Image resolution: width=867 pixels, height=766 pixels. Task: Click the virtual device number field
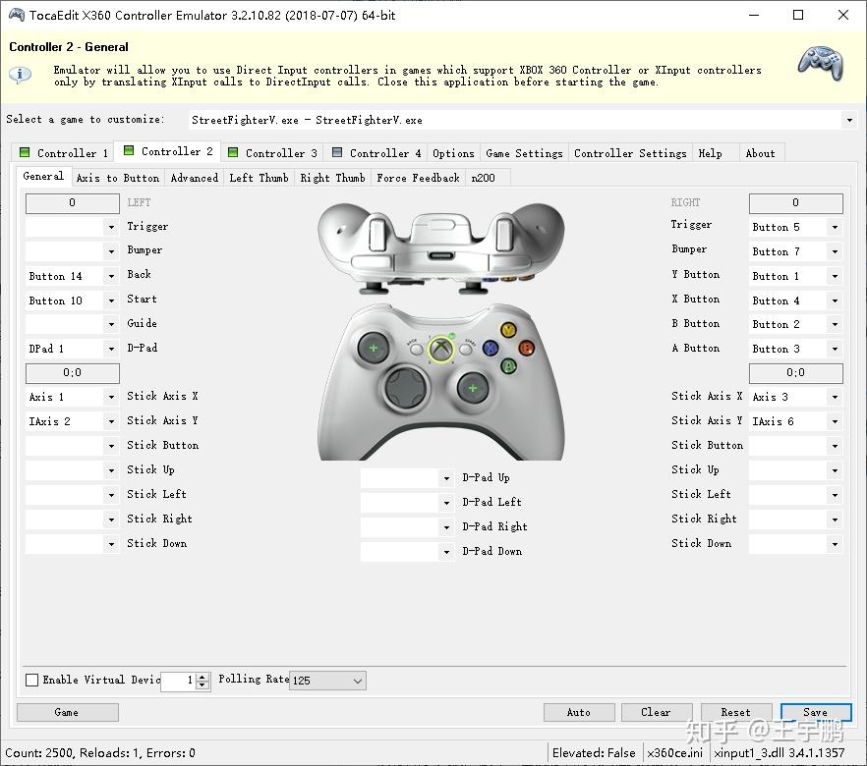[x=178, y=681]
